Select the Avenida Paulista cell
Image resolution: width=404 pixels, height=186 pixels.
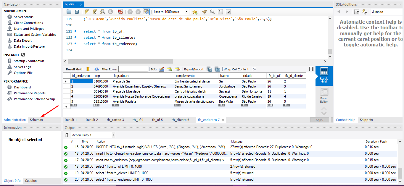[143, 101]
